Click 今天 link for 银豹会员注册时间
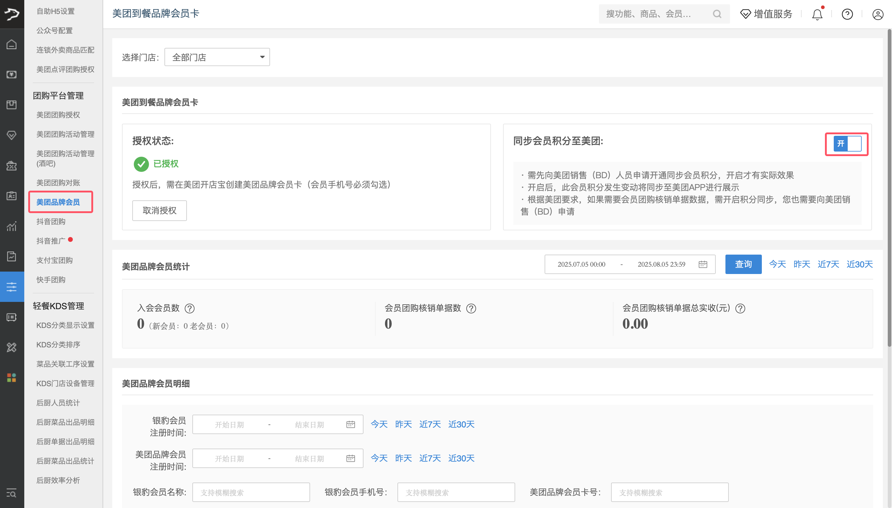This screenshot has height=508, width=892. pyautogui.click(x=379, y=424)
